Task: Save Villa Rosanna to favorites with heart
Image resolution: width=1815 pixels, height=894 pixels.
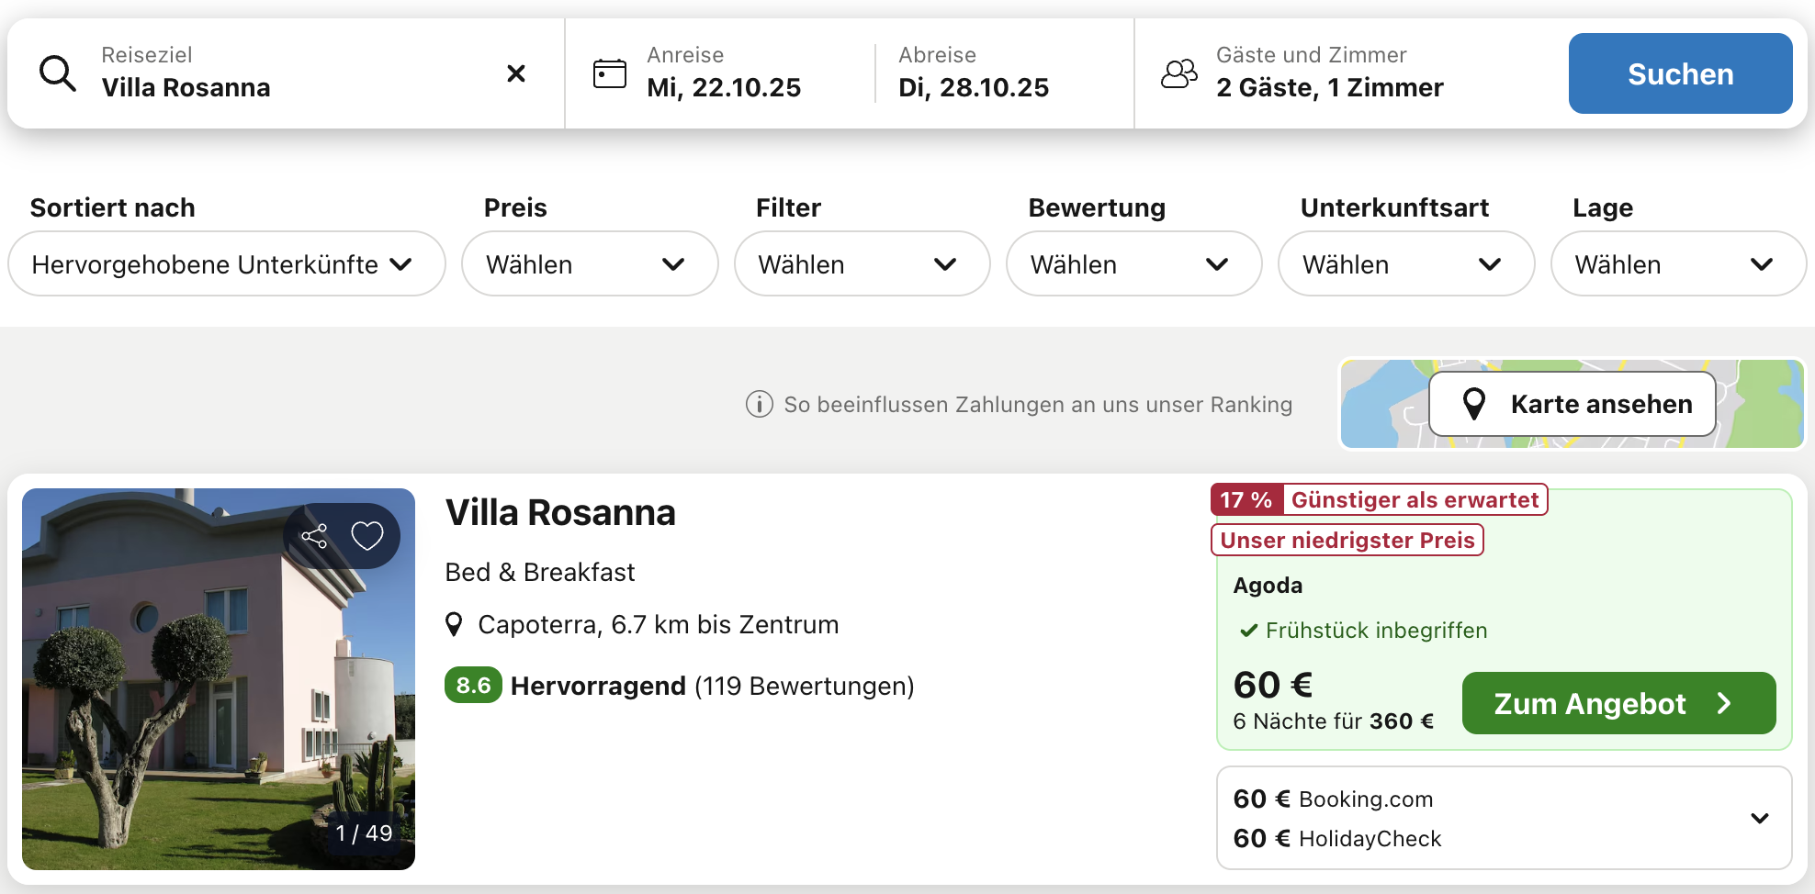Action: click(x=367, y=536)
